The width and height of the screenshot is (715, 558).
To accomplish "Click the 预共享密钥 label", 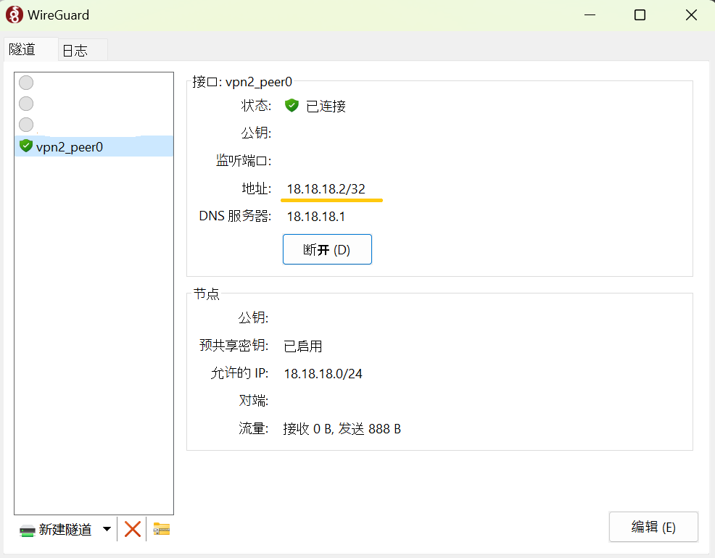I will [234, 345].
